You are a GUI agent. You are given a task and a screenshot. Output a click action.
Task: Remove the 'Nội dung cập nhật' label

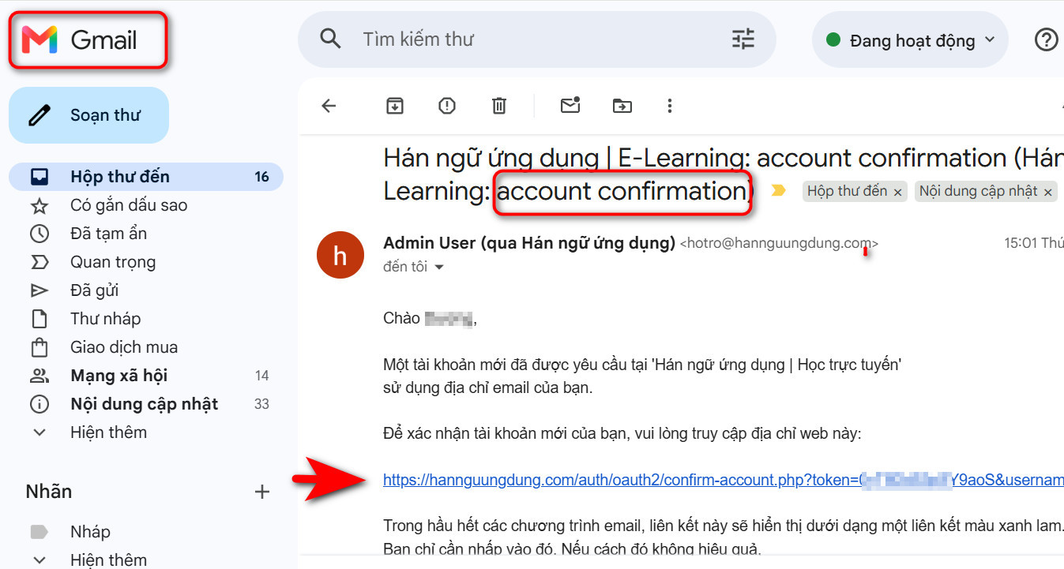[x=1048, y=193]
